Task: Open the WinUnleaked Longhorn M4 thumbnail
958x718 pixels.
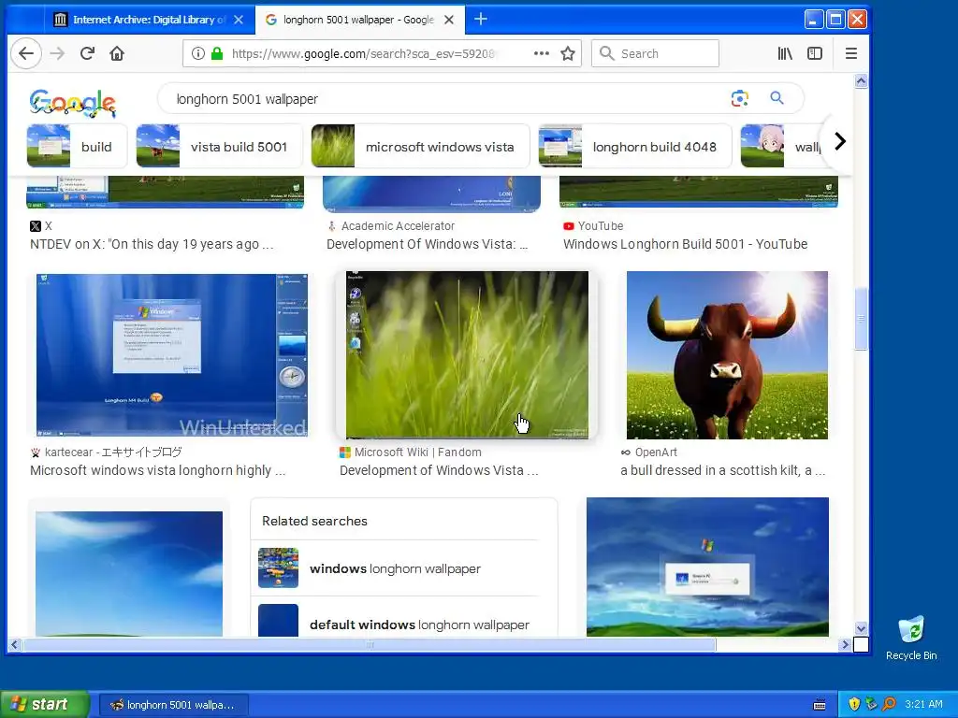Action: [x=172, y=355]
